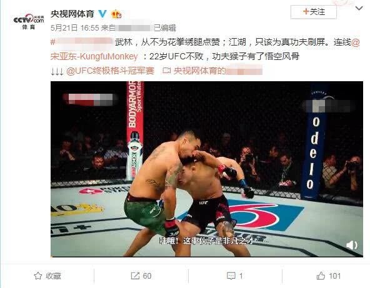370x288 pixels.
Task: Like the post with thumbs-up icon
Action: [321, 276]
